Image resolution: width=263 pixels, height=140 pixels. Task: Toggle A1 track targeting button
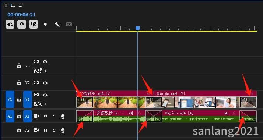coord(28,116)
